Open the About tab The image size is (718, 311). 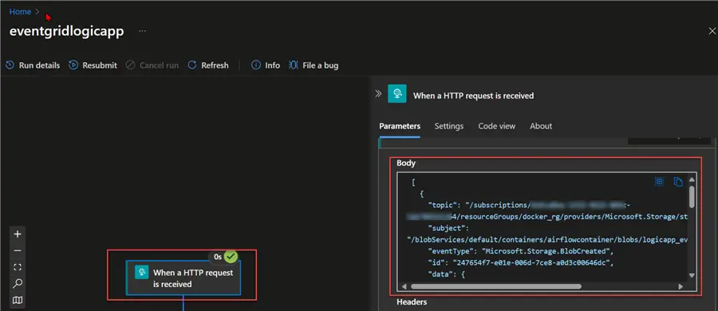[541, 126]
